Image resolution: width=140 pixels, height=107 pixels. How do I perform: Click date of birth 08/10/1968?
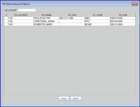point(123,21)
